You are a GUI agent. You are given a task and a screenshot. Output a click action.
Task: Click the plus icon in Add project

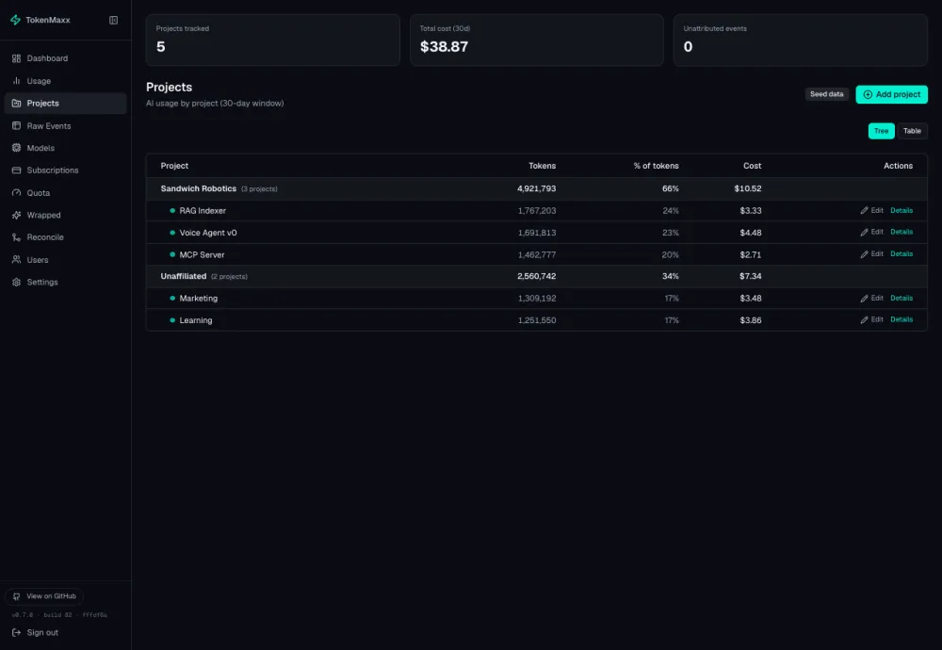coord(868,94)
